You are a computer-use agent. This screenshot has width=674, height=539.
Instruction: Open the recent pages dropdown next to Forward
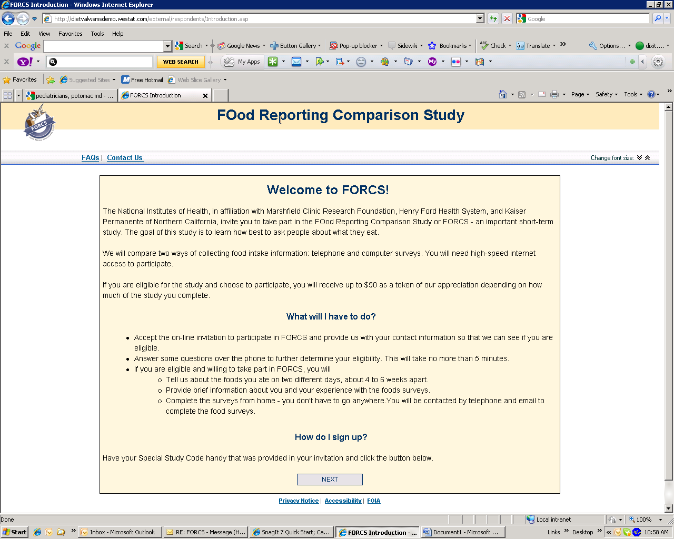coord(34,19)
